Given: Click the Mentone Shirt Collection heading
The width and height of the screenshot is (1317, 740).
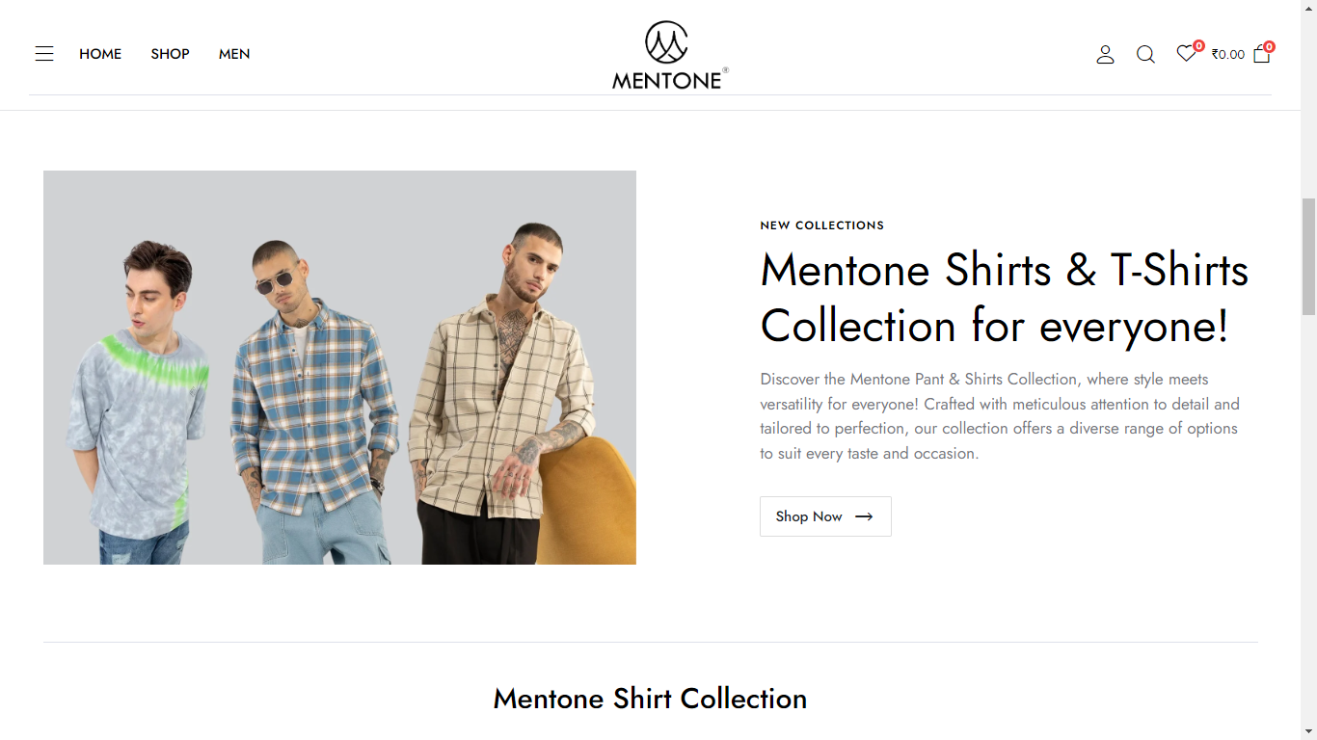Looking at the screenshot, I should pos(650,699).
